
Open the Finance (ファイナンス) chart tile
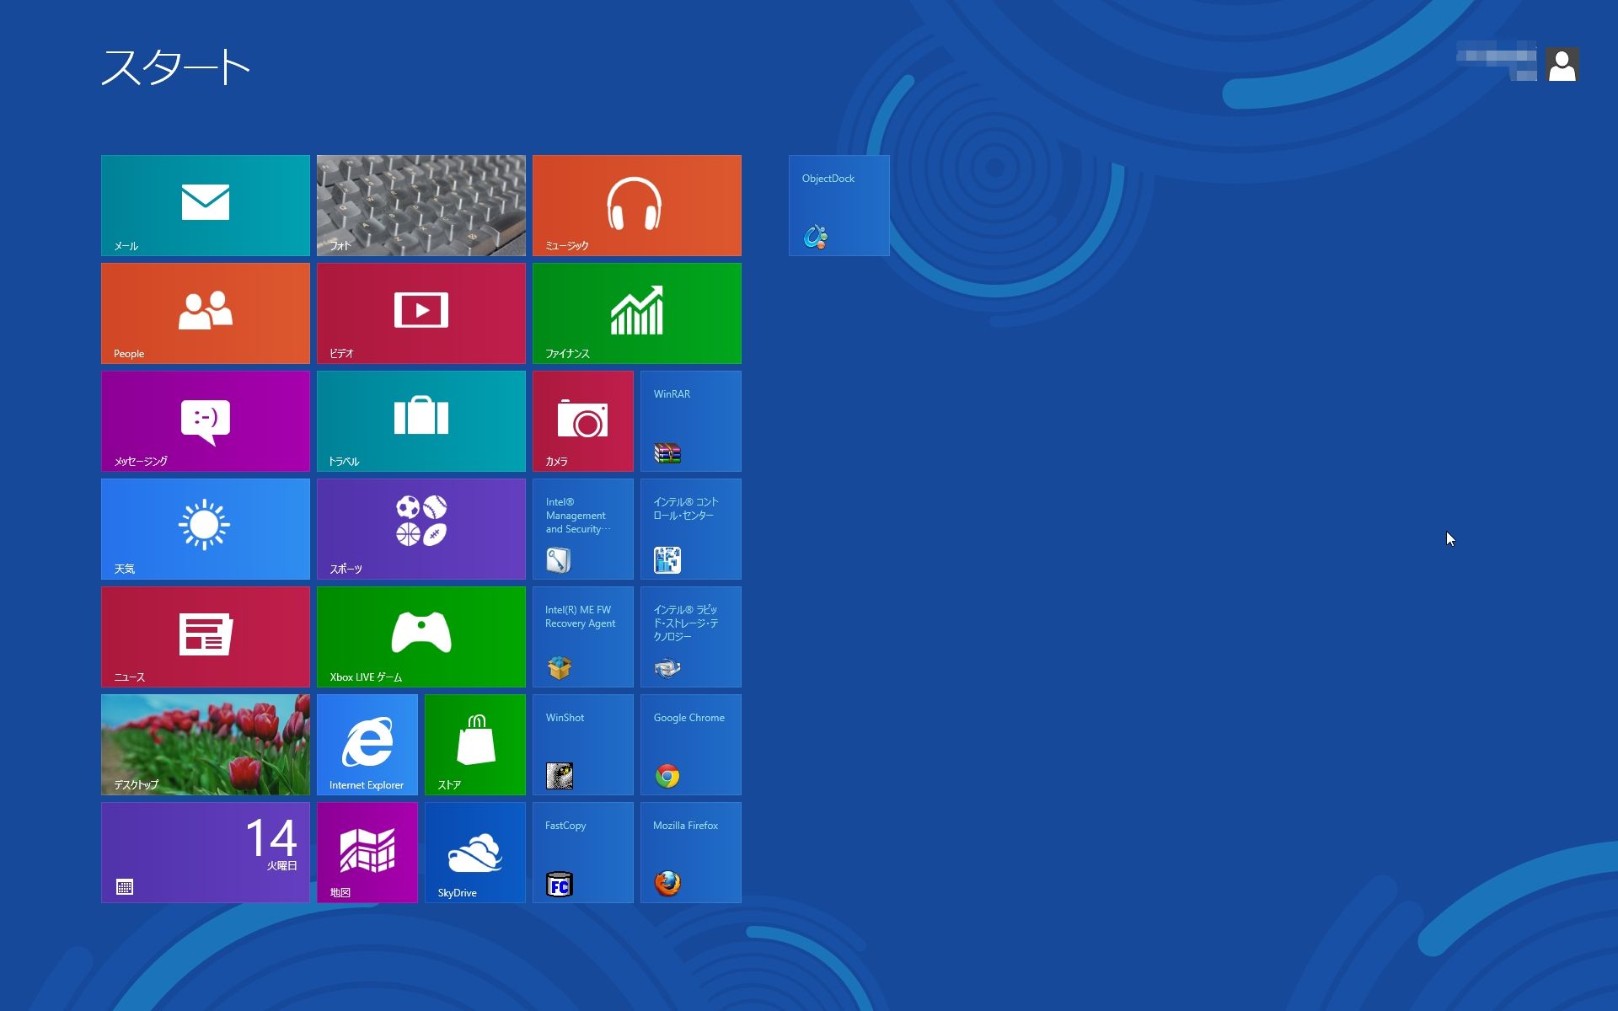tap(636, 313)
